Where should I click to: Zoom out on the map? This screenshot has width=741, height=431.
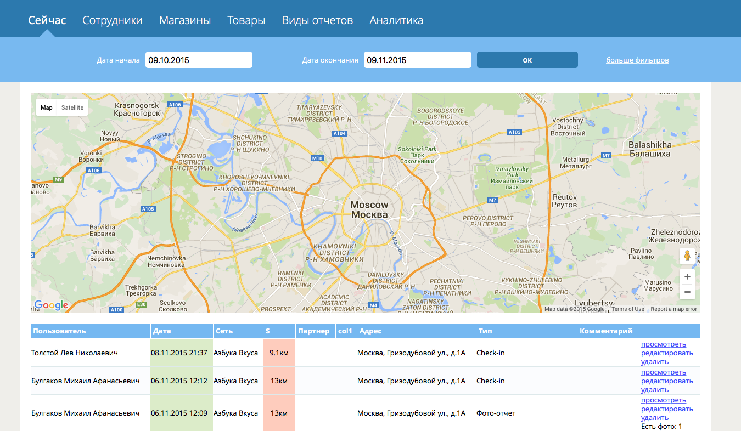(687, 292)
